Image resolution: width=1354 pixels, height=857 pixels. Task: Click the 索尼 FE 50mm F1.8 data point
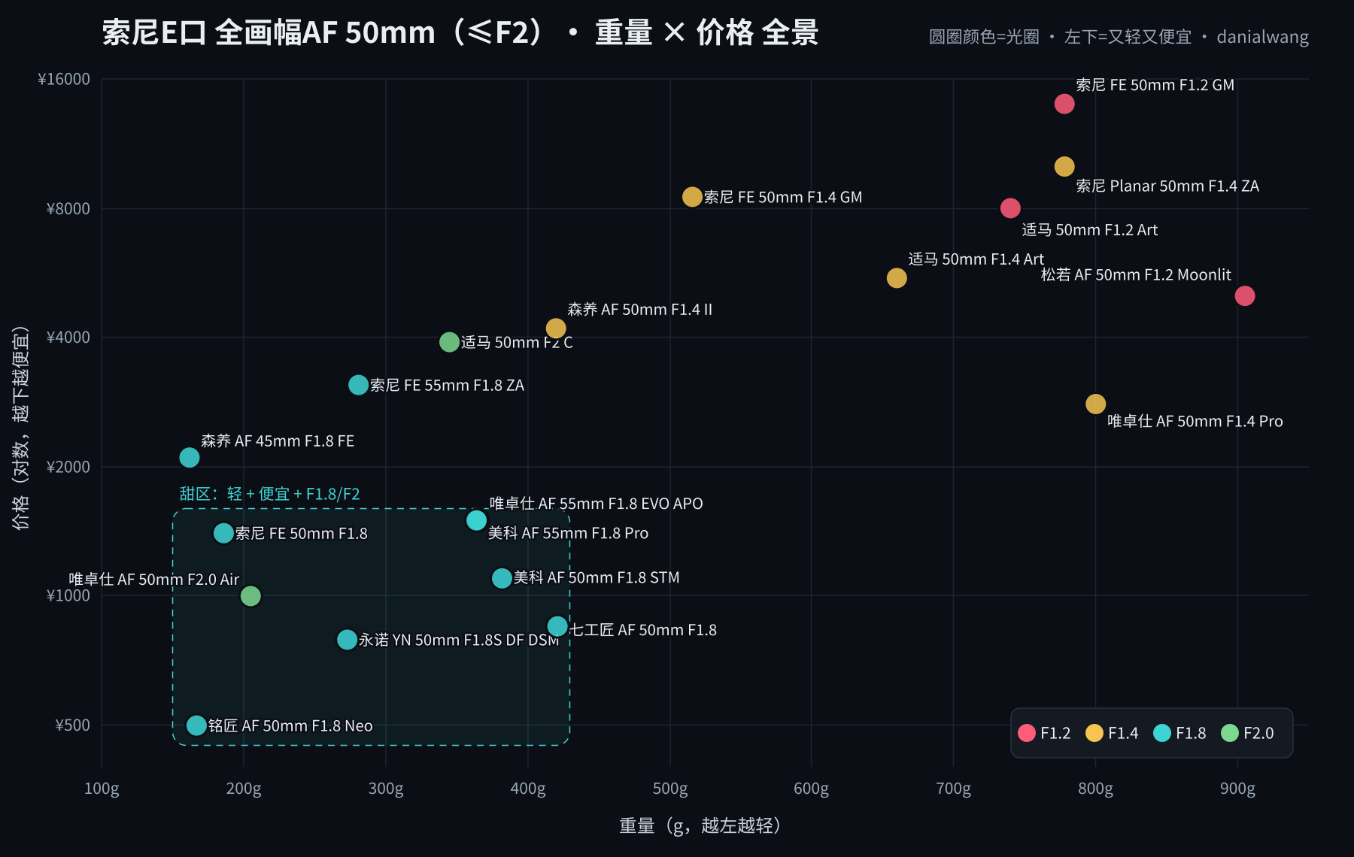coord(223,533)
